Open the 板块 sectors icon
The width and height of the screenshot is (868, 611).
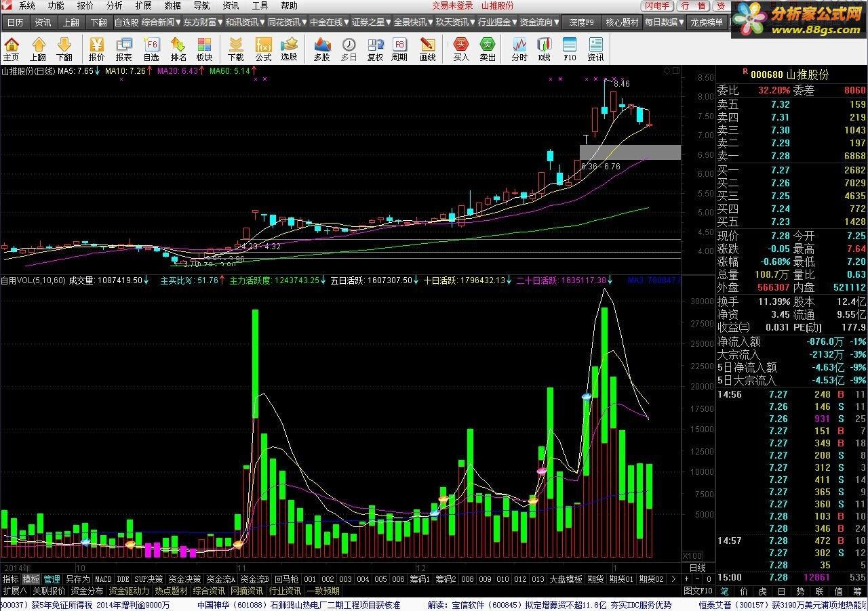click(x=204, y=49)
